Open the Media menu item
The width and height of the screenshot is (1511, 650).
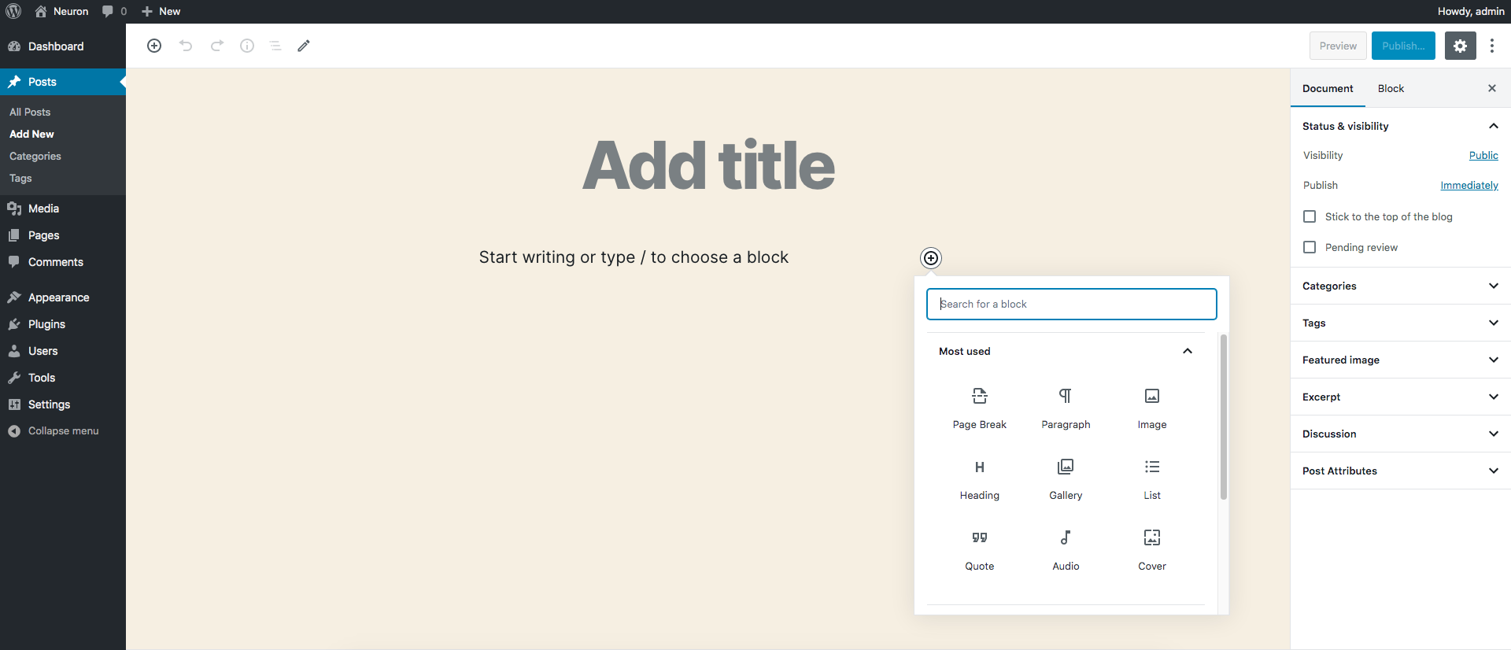pos(63,209)
